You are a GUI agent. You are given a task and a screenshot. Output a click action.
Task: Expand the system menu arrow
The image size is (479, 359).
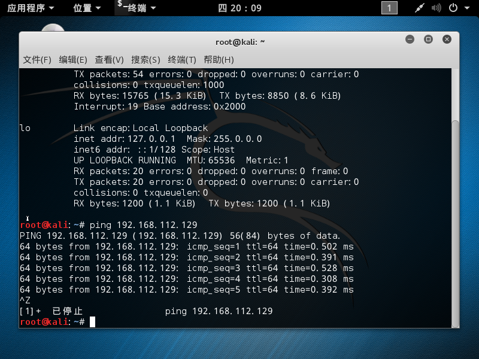click(467, 8)
